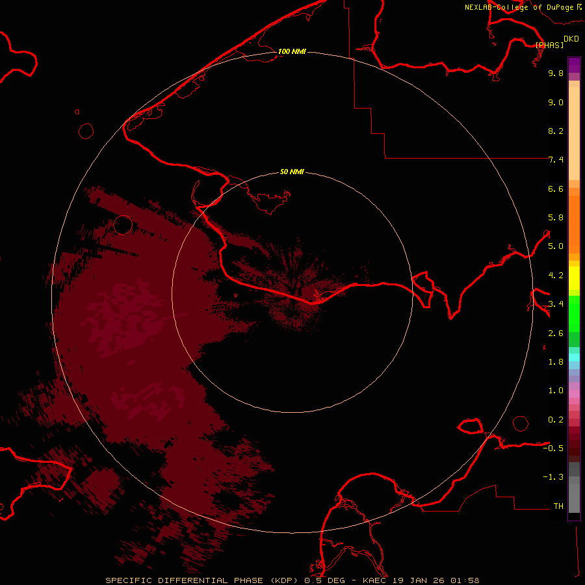Click the 9.8 value on color scale
Screen dimensions: 585x585
pos(556,73)
